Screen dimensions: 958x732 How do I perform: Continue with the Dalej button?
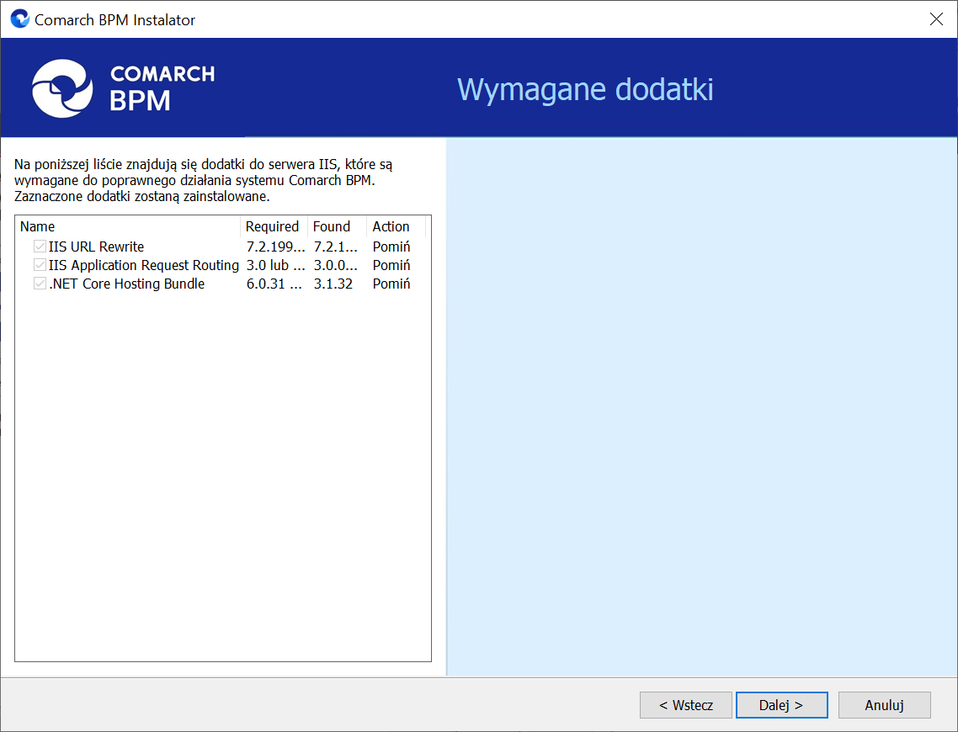(781, 705)
